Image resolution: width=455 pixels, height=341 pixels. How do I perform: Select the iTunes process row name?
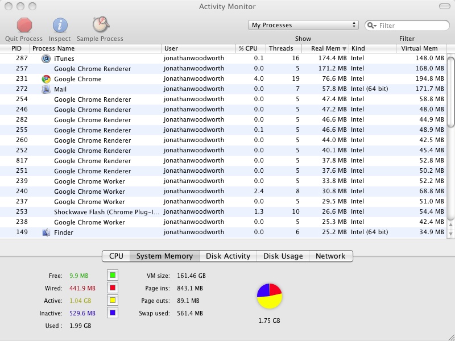pos(64,59)
